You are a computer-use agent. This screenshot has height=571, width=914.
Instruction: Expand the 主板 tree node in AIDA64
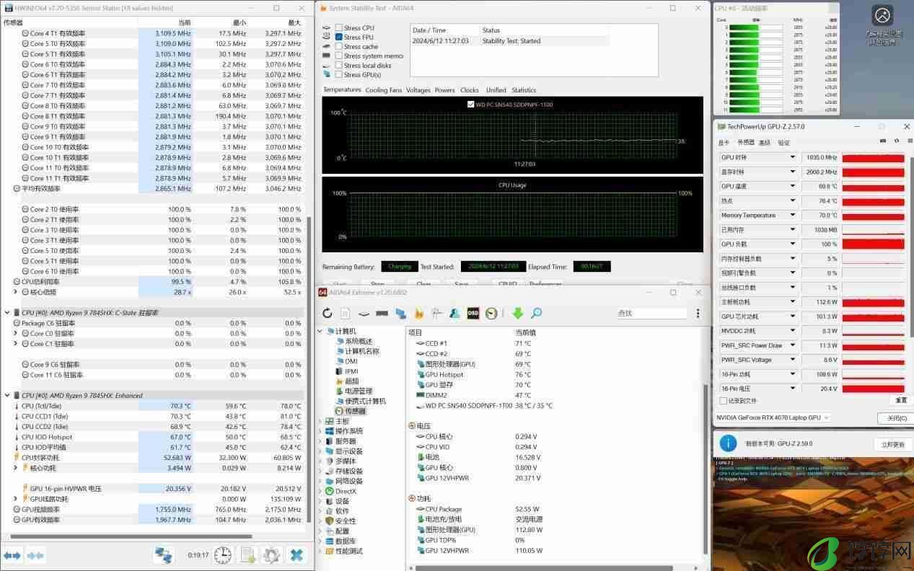[x=321, y=421]
